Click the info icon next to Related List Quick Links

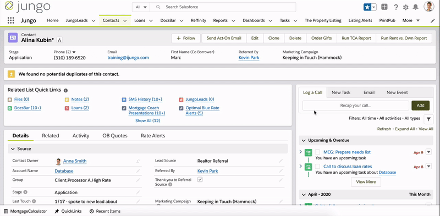coord(65,90)
